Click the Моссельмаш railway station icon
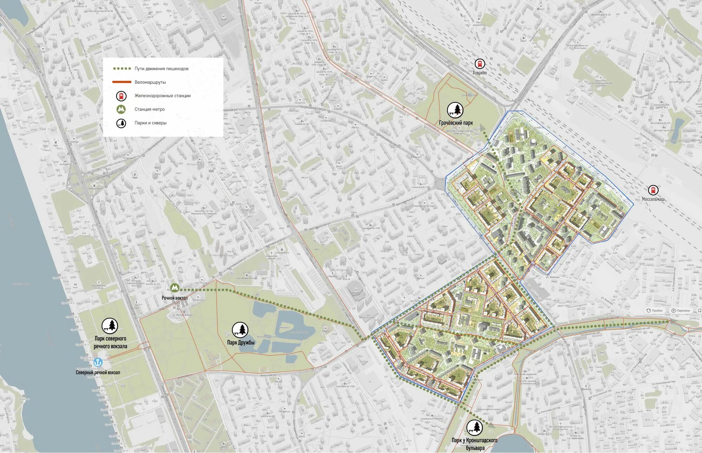702x453 pixels. 653,190
